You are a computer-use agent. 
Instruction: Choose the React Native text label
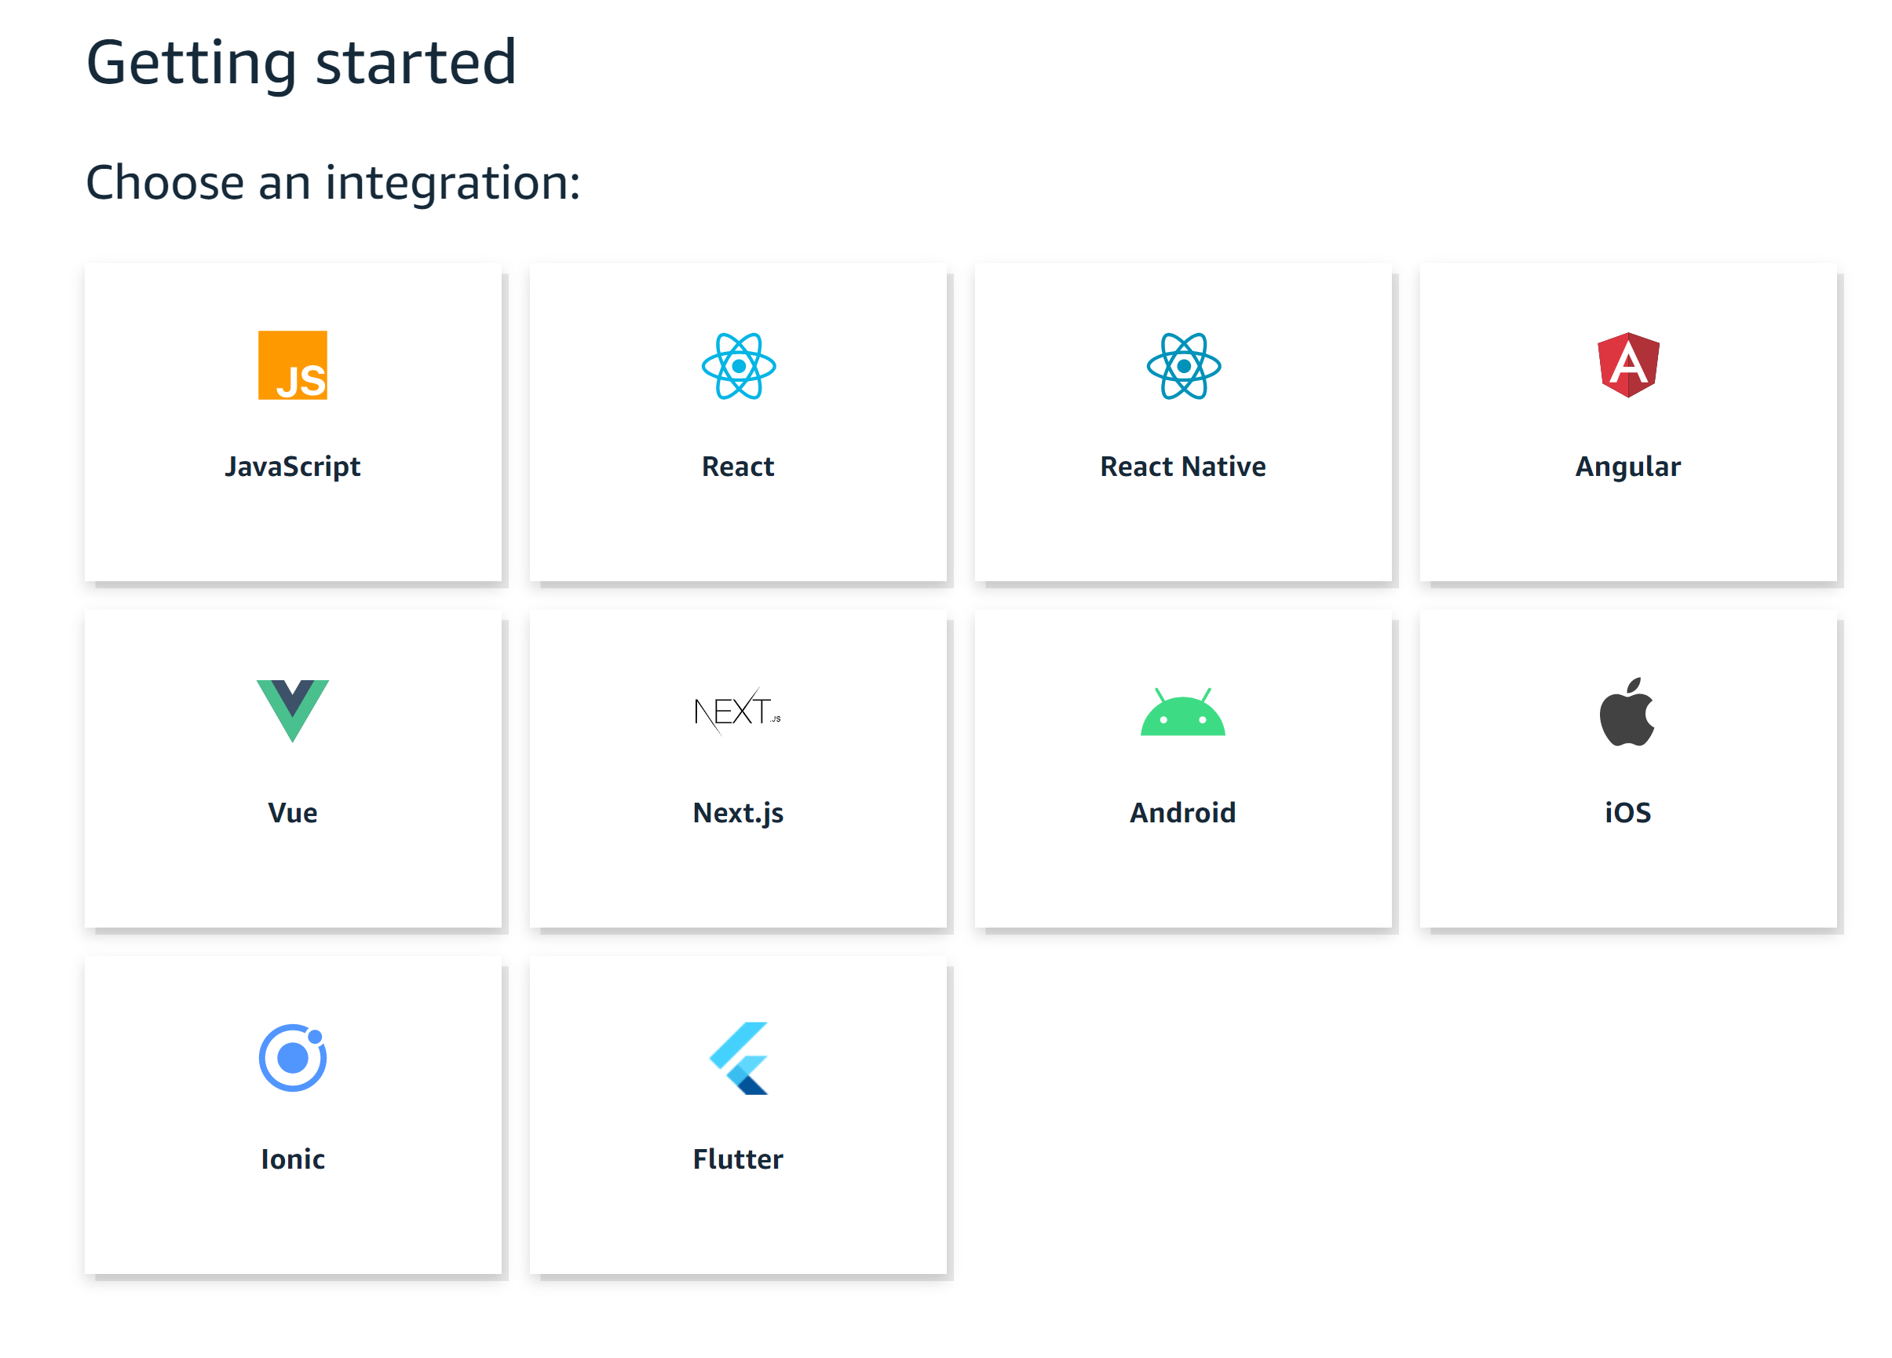pyautogui.click(x=1183, y=466)
